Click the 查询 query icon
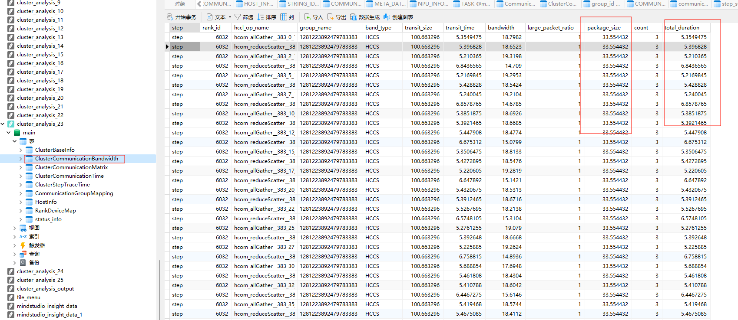The width and height of the screenshot is (738, 320). pos(23,254)
